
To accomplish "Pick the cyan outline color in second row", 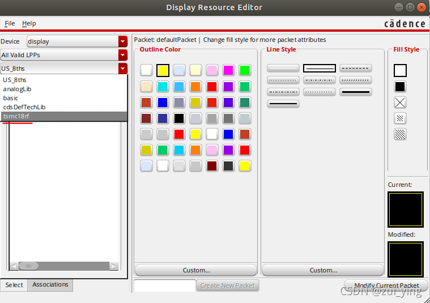I will coord(163,87).
